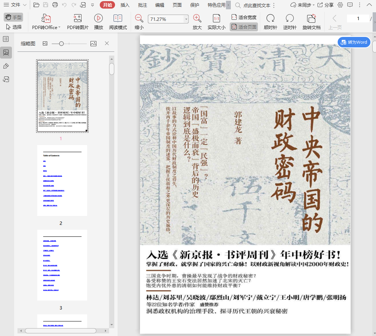Click the 放大 zoom in icon
Viewport: 376px width, 336px height.
[197, 18]
